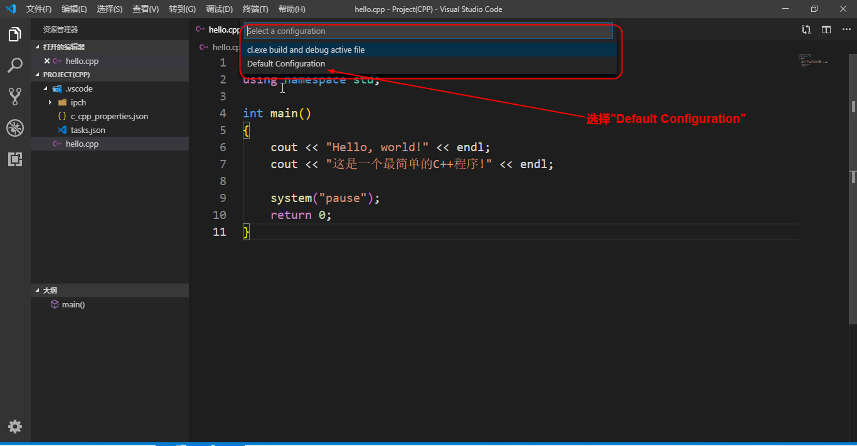Click the int main() declaration

277,114
